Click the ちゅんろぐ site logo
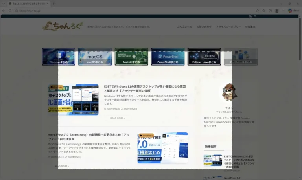 (x=63, y=26)
